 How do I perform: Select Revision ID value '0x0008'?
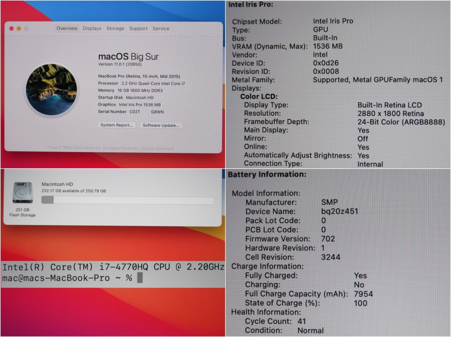(326, 71)
